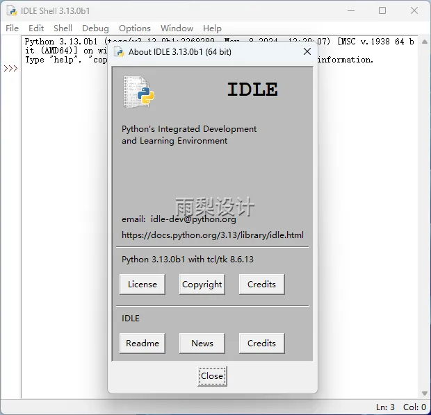Screen dimensions: 431x415
Task: Click the Python 3.13.0b1 with tcl/tk text
Action: [188, 259]
